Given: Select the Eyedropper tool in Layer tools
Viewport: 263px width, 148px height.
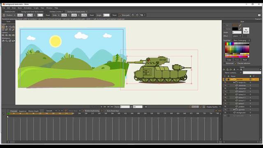Looking at the screenshot, I should 14,30.
